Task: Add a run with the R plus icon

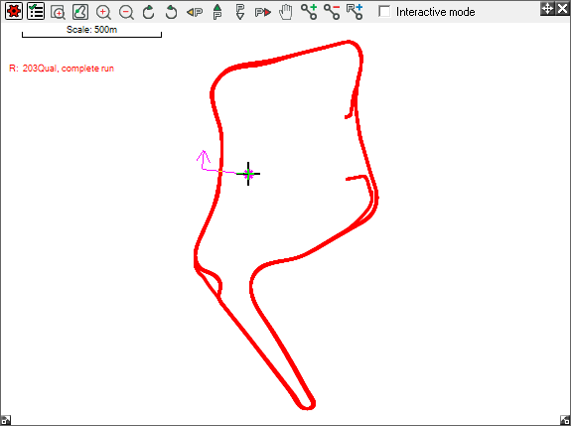Action: [355, 12]
